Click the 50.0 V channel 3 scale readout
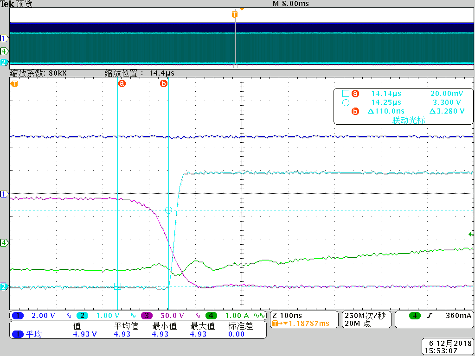Image resolution: width=475 pixels, height=356 pixels. pyautogui.click(x=172, y=316)
